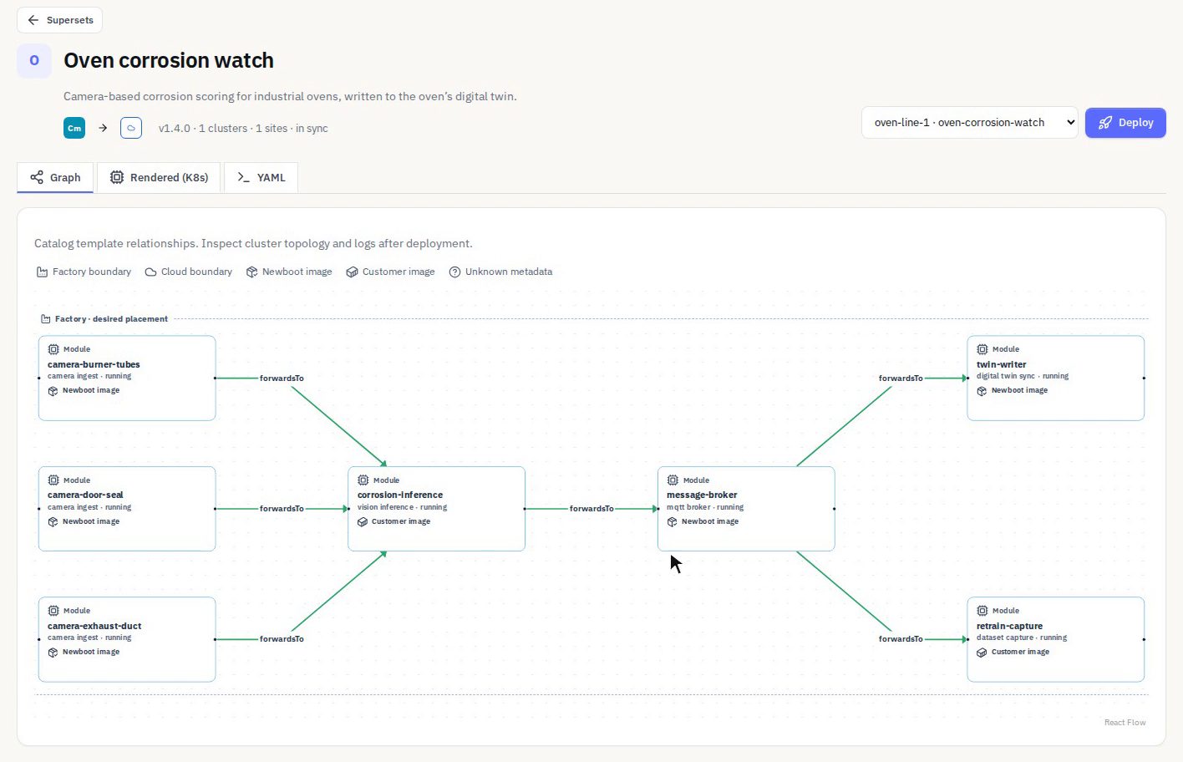Click forwardsTo label from camera-burner-tubes
The image size is (1183, 762).
pos(282,378)
